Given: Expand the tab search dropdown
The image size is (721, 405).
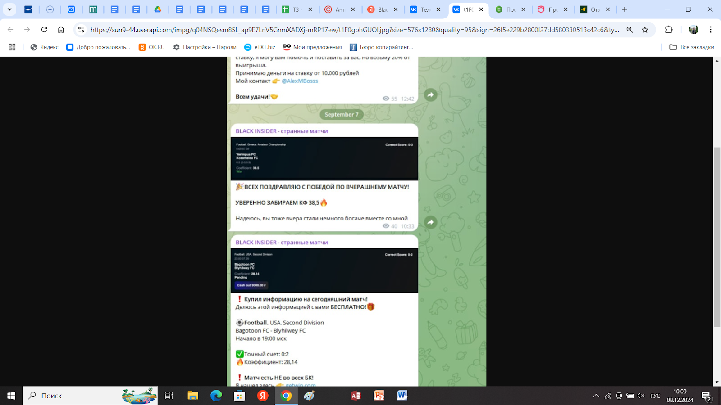Looking at the screenshot, I should tap(9, 9).
